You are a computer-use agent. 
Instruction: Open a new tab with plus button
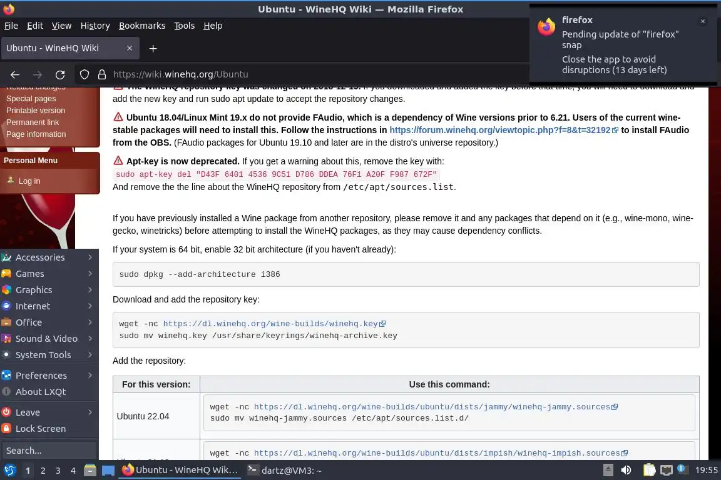point(153,48)
